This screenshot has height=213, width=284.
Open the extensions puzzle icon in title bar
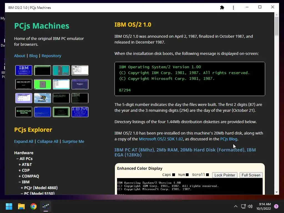[222, 7]
